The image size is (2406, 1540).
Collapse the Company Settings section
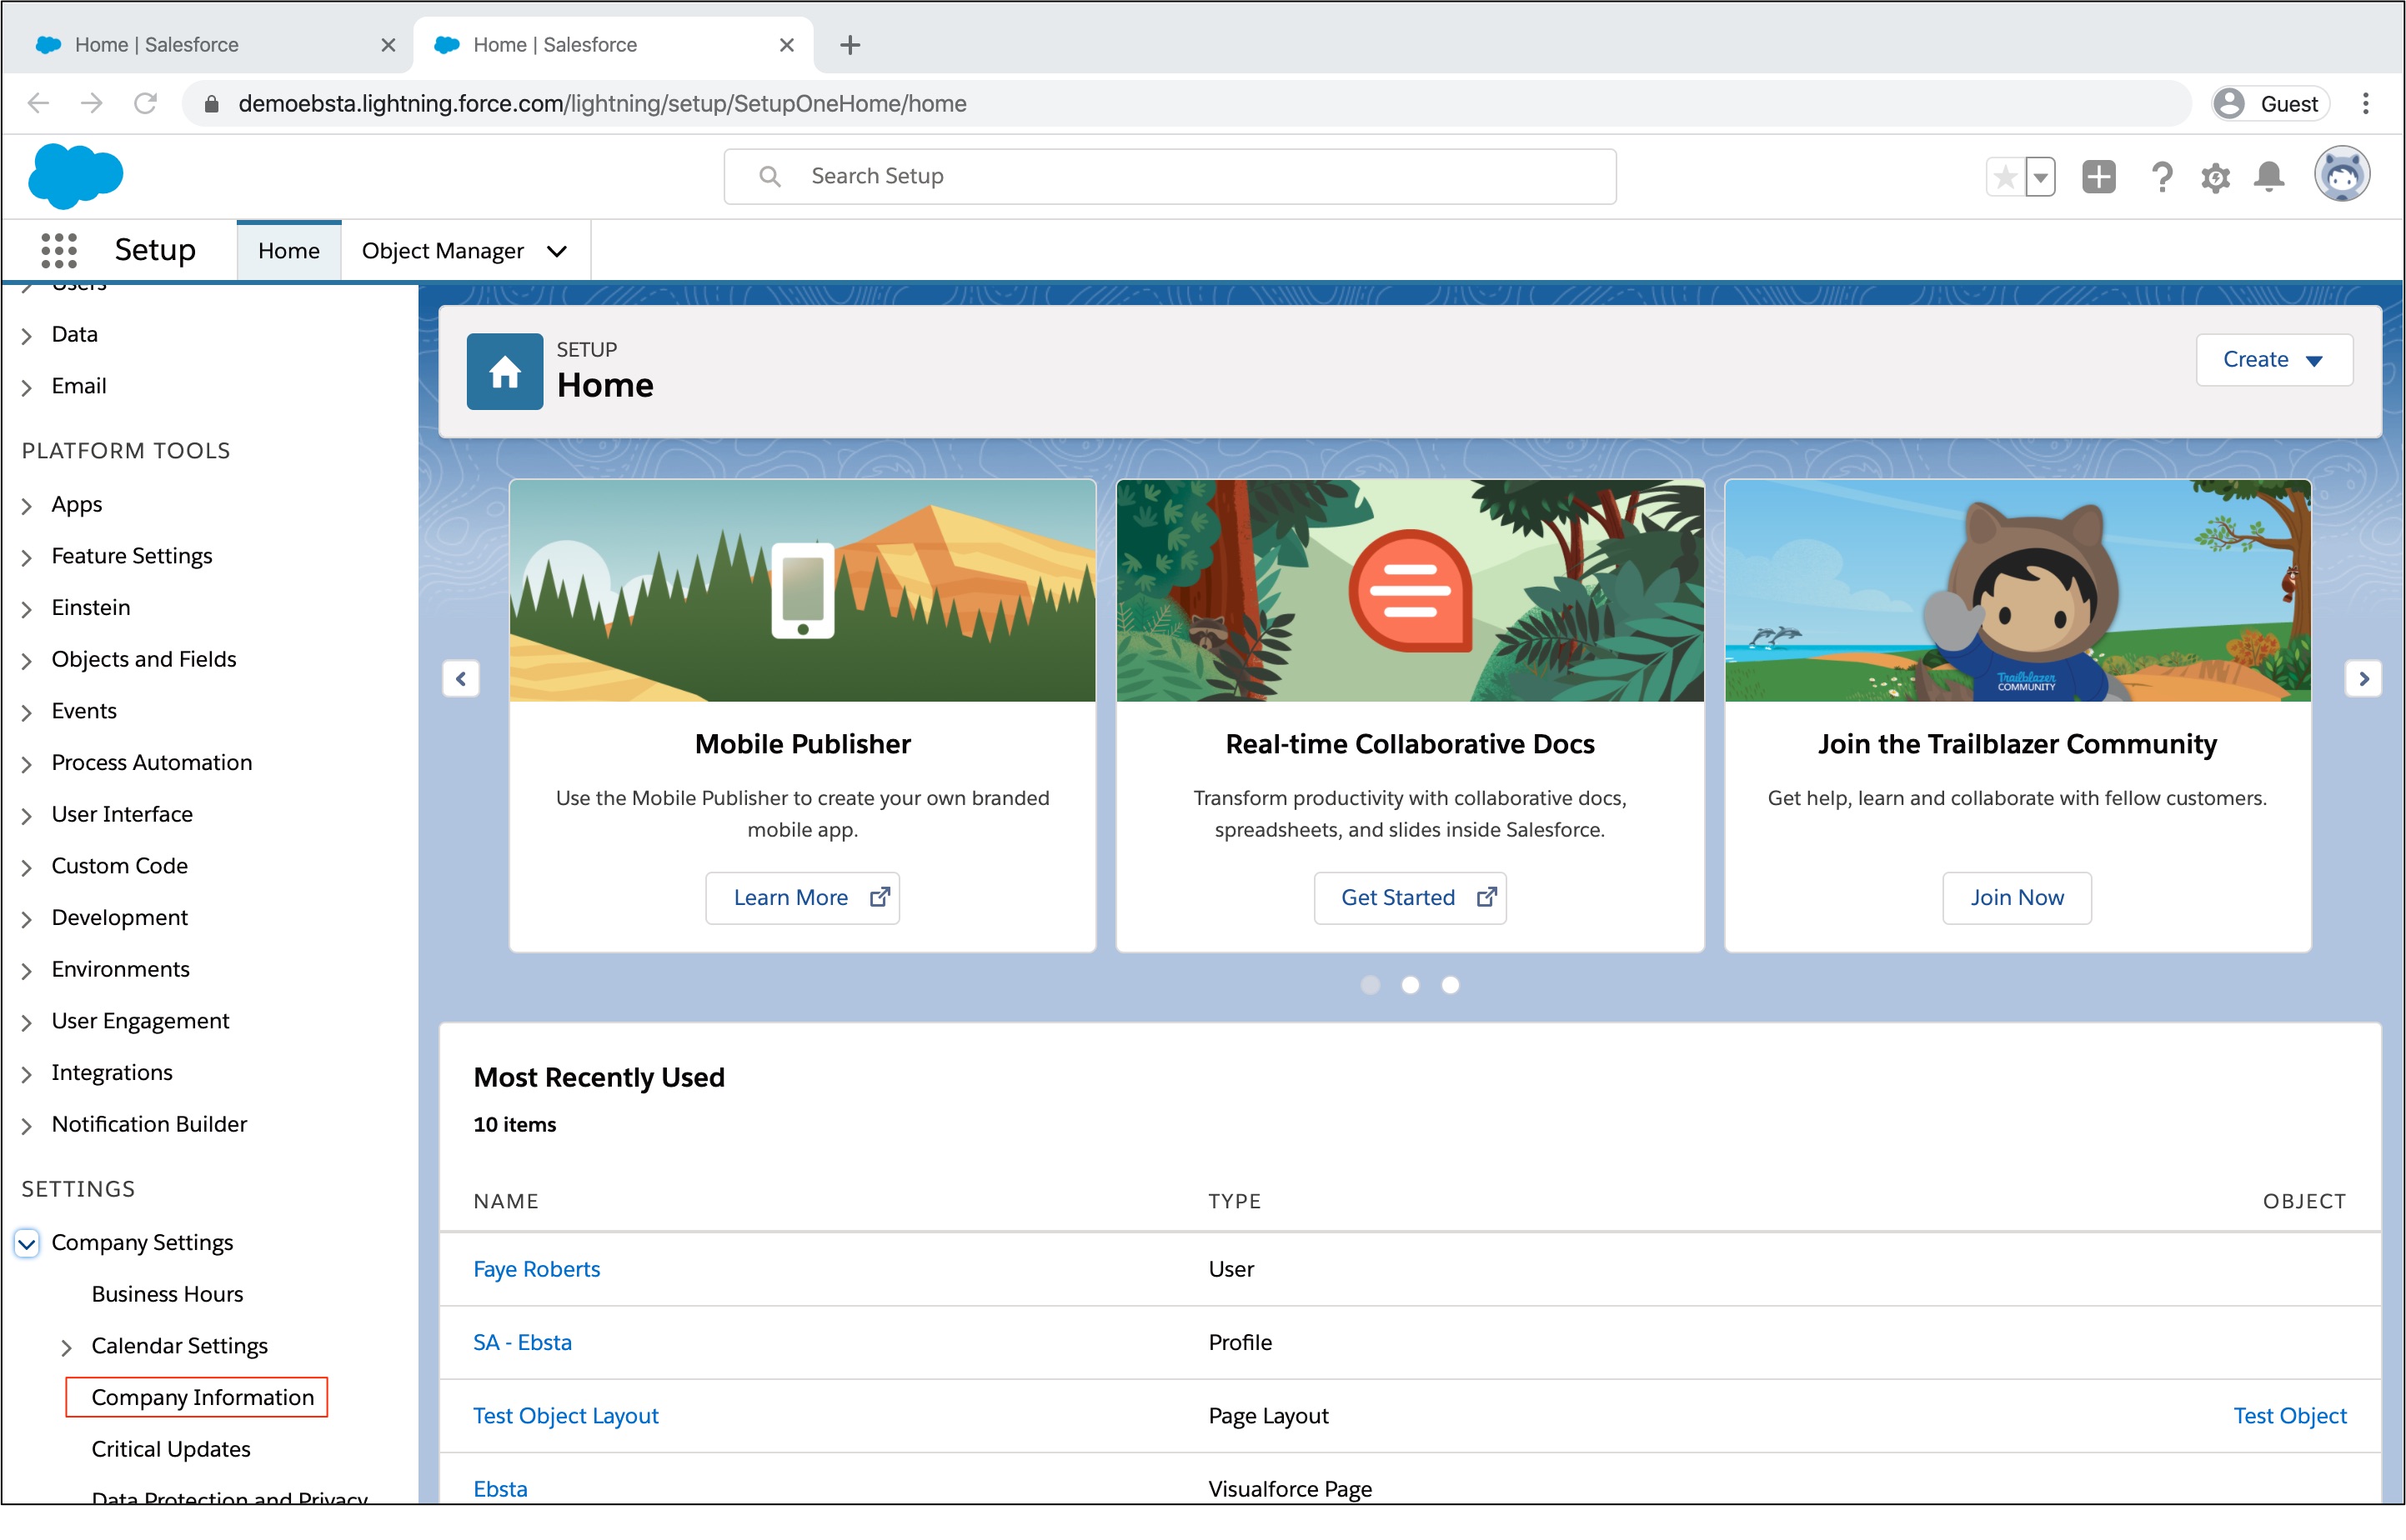point(27,1243)
